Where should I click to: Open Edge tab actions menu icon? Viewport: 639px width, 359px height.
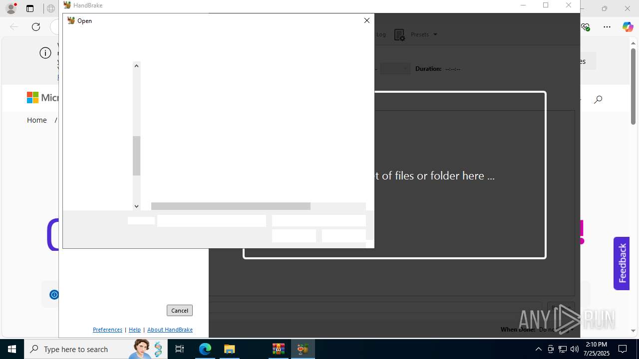(x=30, y=8)
